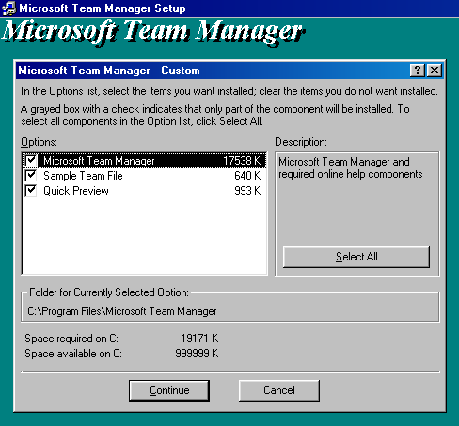Viewport: 459px width, 426px height.
Task: Toggle the Quick Preview checkbox
Action: pos(31,191)
